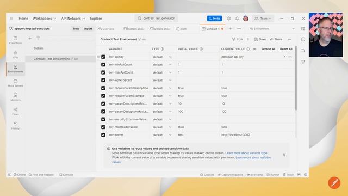Open the Flows sidebar icon
Viewport: 348px width, 196px height.
pyautogui.click(x=15, y=111)
